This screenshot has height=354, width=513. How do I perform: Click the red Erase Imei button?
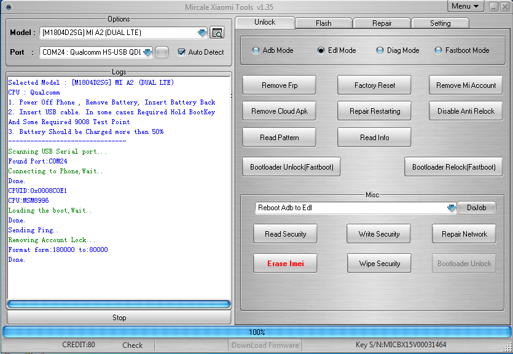tap(285, 264)
